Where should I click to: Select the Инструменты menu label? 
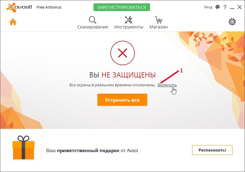coord(129,27)
